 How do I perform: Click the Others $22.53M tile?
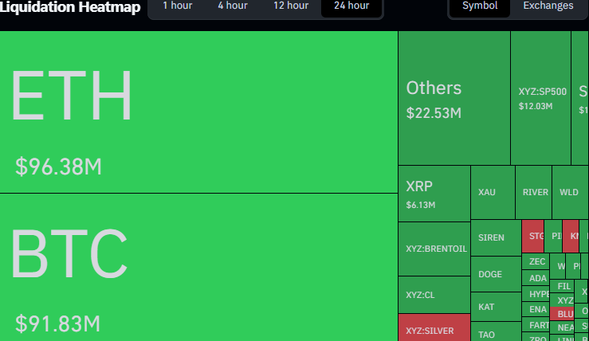click(x=454, y=98)
